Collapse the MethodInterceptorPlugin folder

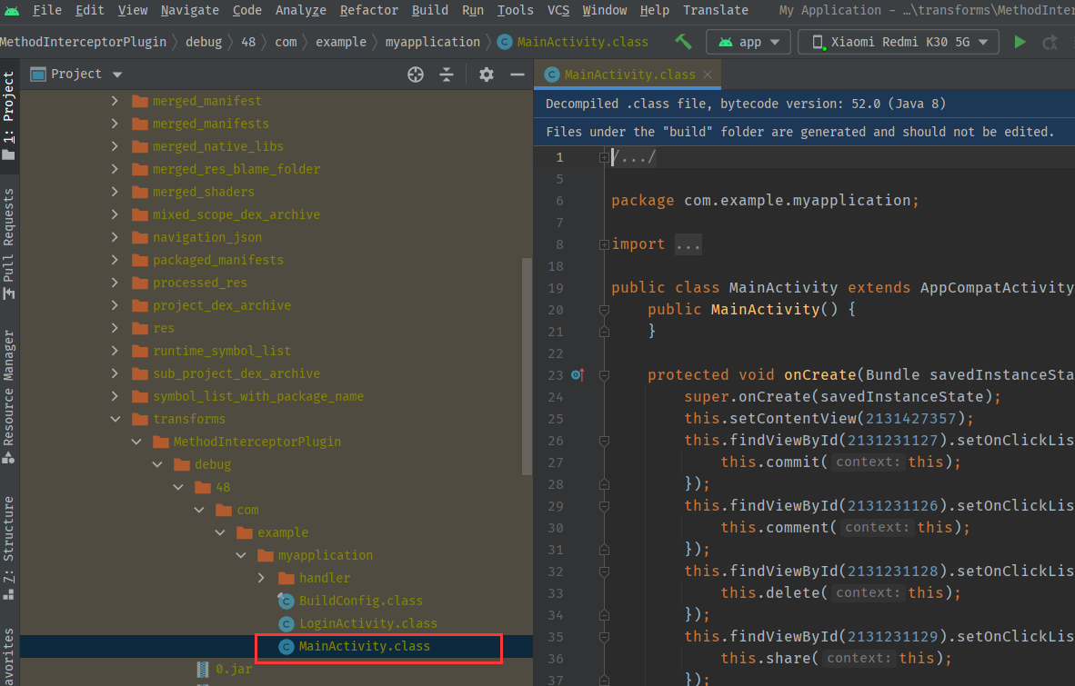click(x=136, y=442)
